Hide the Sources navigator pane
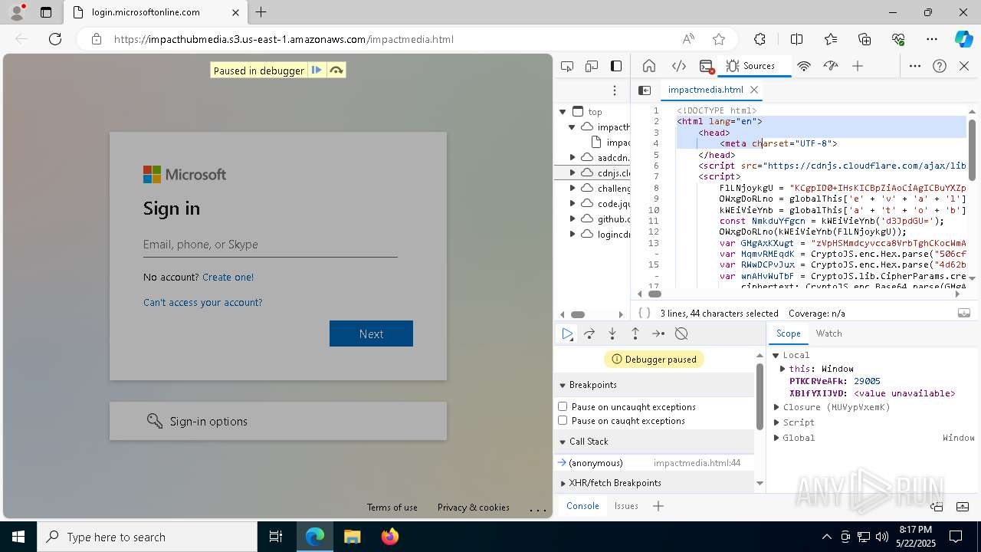Viewport: 981px width, 552px height. pyautogui.click(x=645, y=90)
